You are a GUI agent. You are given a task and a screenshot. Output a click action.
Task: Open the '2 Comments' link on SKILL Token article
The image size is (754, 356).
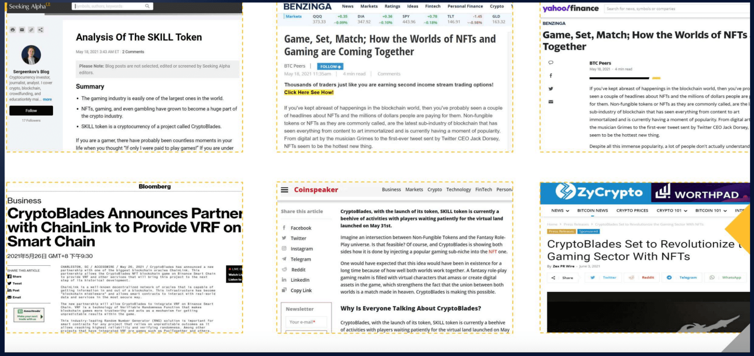(x=133, y=52)
